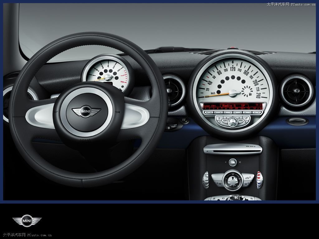Screen dimensions: 319x239
Task: Click the clock time in the radio display
Action: (259, 105)
